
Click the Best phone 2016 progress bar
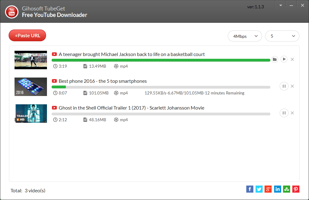coord(161,87)
